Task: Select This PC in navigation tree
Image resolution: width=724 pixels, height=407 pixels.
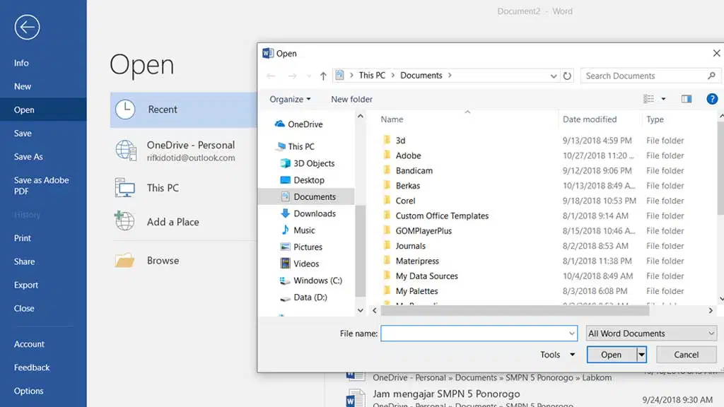Action: point(295,146)
